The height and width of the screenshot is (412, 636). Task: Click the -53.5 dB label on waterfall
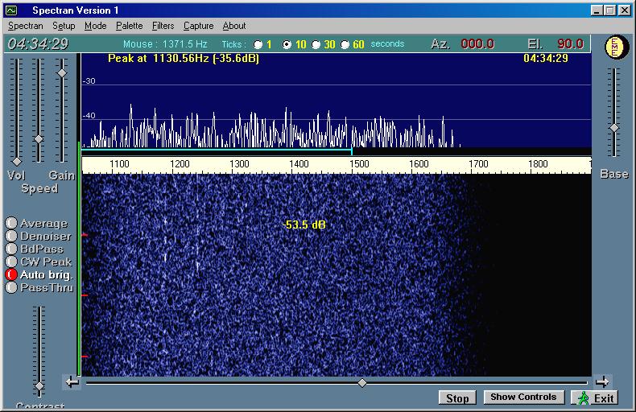tap(304, 225)
